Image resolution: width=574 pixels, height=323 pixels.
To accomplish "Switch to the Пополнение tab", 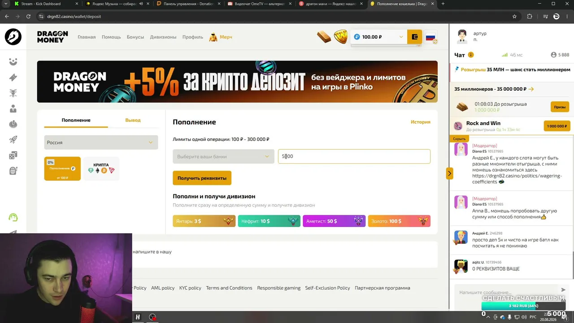I will 76,120.
